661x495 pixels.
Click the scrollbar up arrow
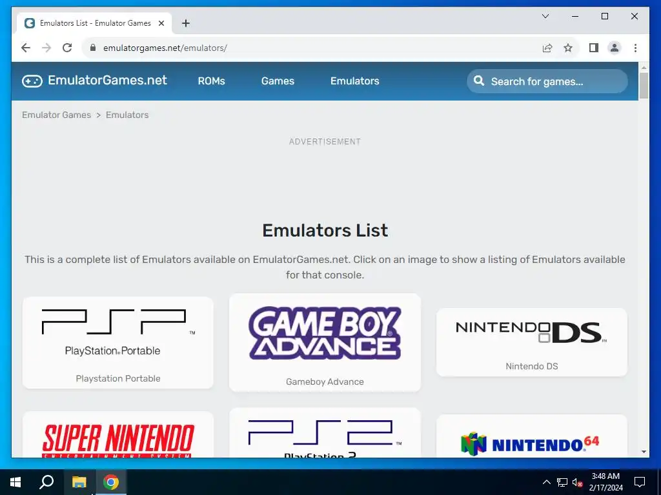point(644,67)
